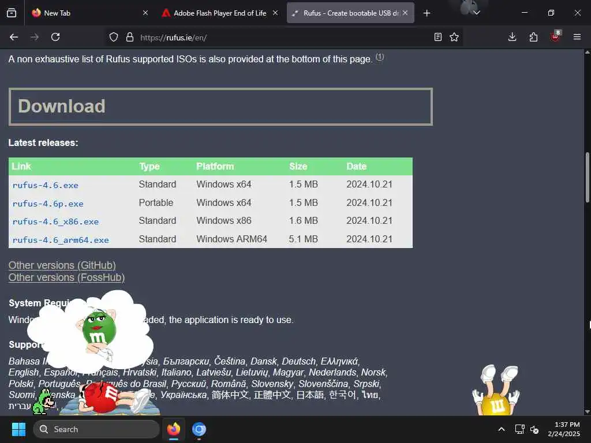Close the Rufus tab
This screenshot has height=443, width=591.
(x=405, y=13)
